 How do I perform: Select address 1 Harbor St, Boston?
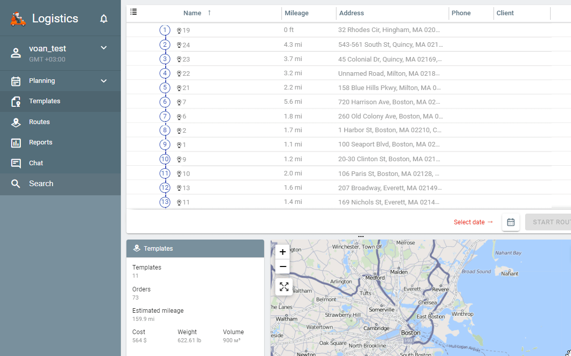coord(390,130)
